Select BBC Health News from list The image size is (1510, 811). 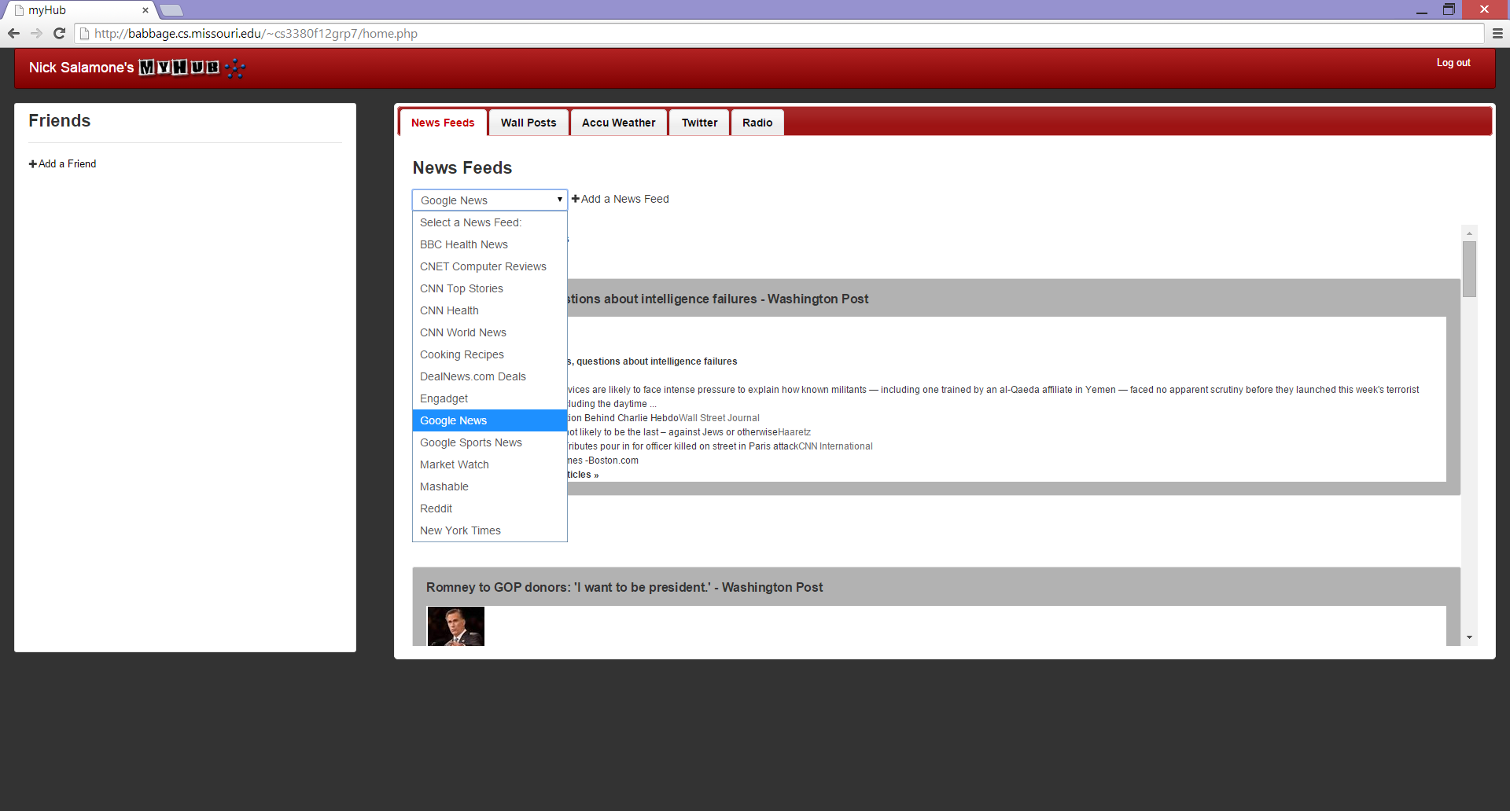click(489, 244)
